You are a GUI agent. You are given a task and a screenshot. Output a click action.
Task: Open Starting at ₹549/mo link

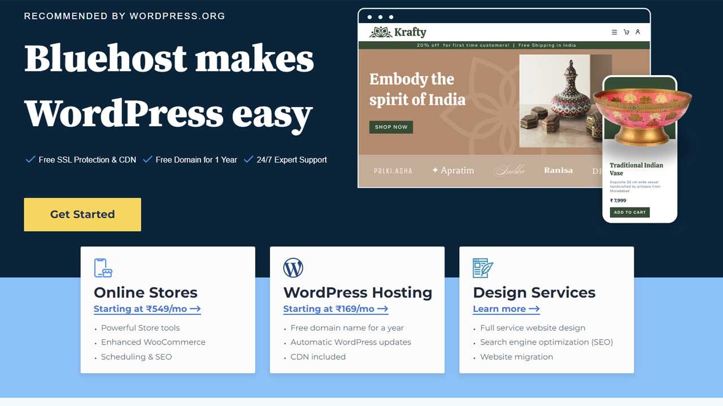pyautogui.click(x=147, y=309)
